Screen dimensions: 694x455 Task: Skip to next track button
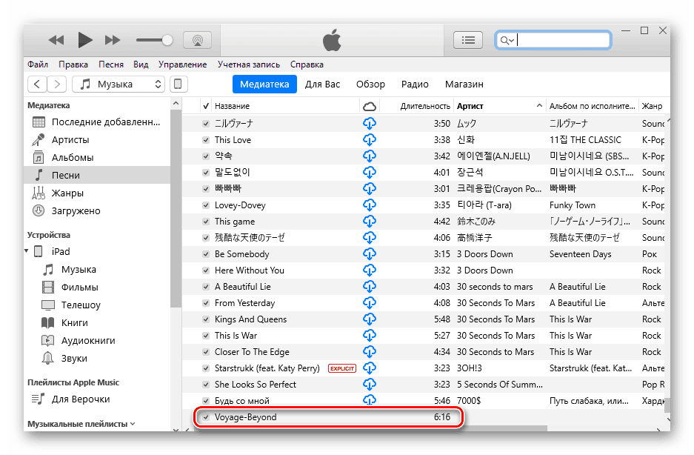[x=113, y=40]
